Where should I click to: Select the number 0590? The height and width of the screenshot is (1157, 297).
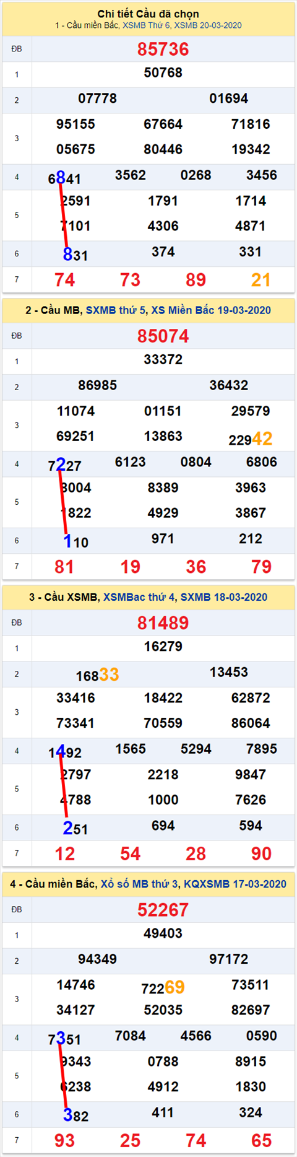(x=262, y=1036)
